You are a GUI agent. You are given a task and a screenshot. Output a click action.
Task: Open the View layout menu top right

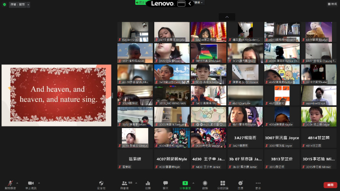(x=332, y=4)
